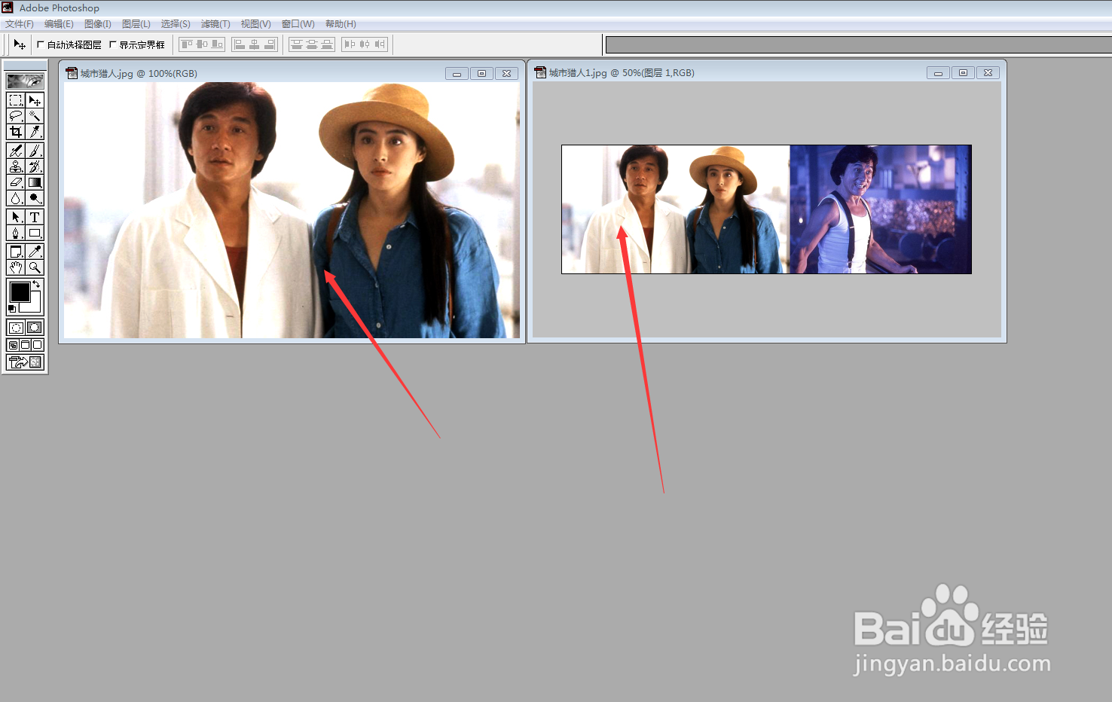Open the 文件(F) menu
Image resolution: width=1112 pixels, height=702 pixels.
[x=20, y=24]
